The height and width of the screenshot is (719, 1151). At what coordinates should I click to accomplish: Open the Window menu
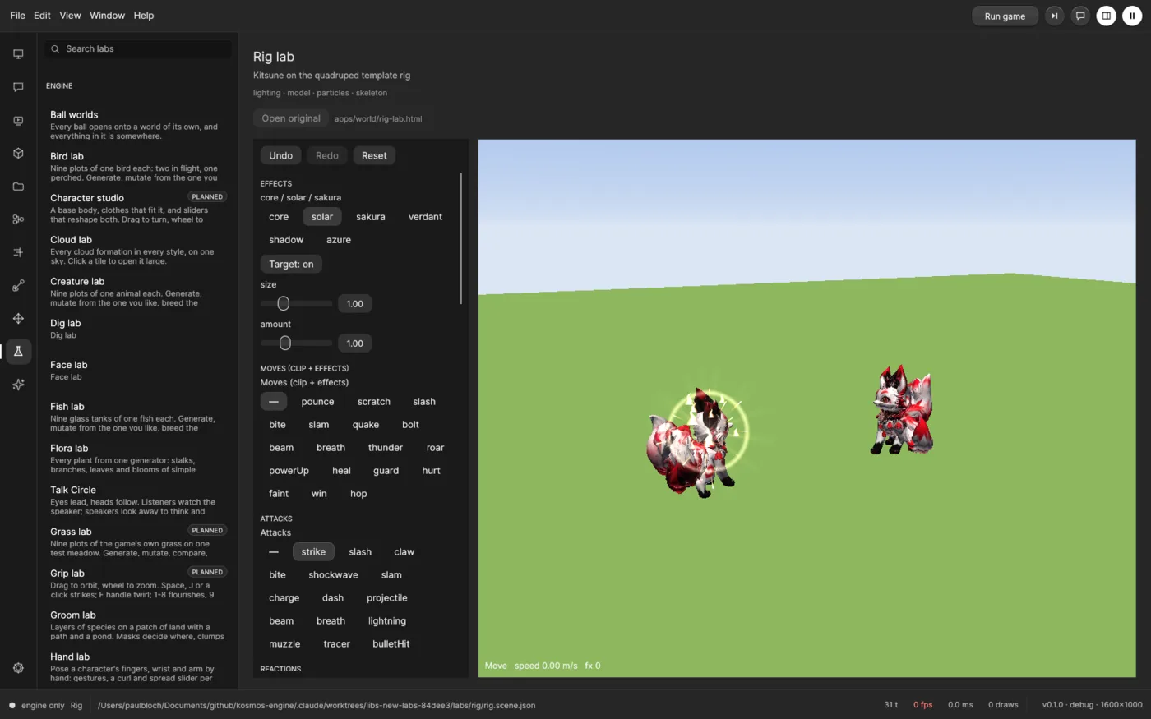[x=107, y=16]
